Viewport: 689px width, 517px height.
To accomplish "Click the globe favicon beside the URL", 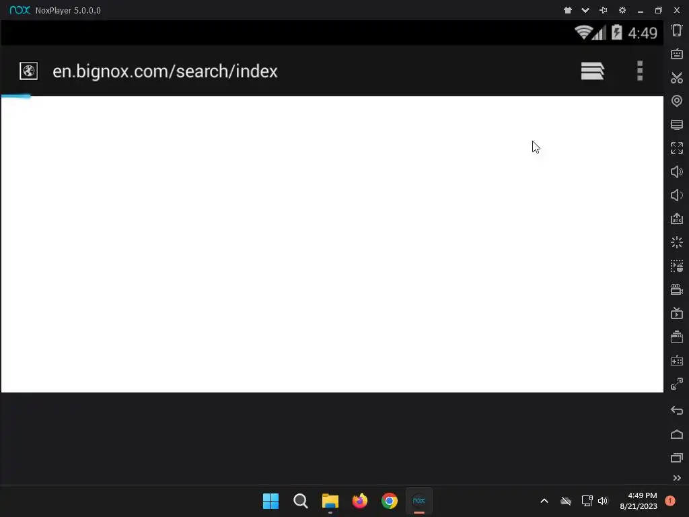I will coord(28,71).
